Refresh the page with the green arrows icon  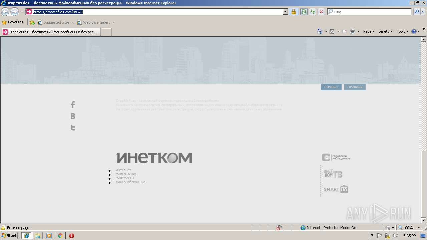[313, 12]
